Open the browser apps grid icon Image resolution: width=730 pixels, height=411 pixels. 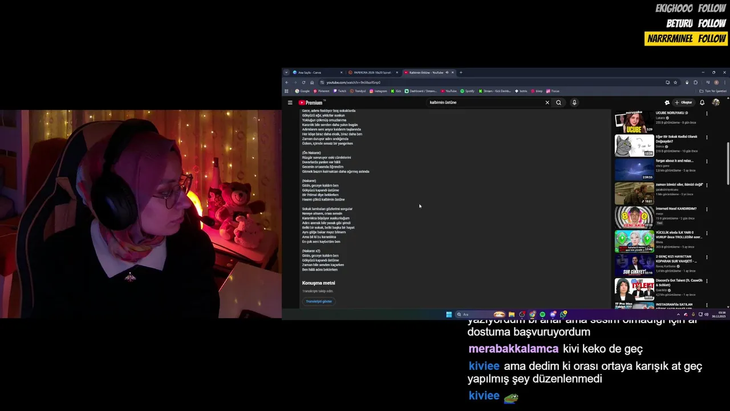[286, 91]
